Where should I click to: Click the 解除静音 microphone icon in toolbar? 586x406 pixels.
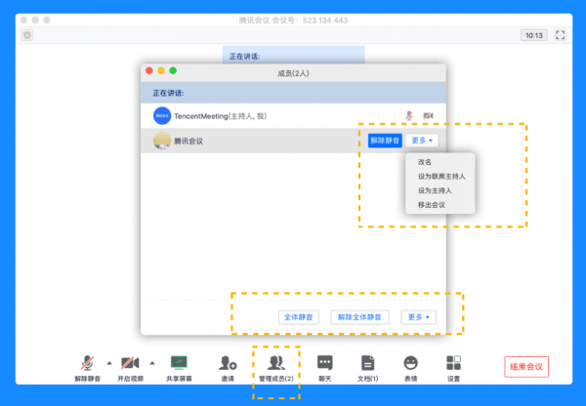87,363
